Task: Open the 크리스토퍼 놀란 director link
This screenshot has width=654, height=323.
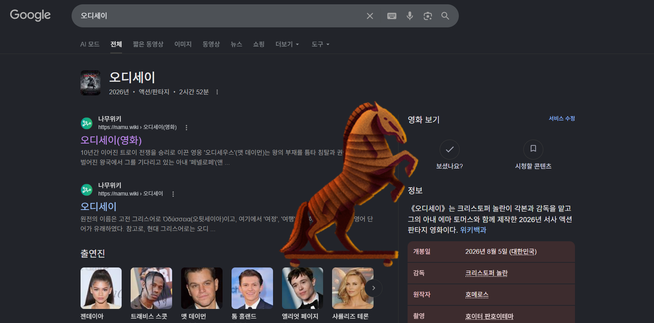Action: click(x=486, y=273)
